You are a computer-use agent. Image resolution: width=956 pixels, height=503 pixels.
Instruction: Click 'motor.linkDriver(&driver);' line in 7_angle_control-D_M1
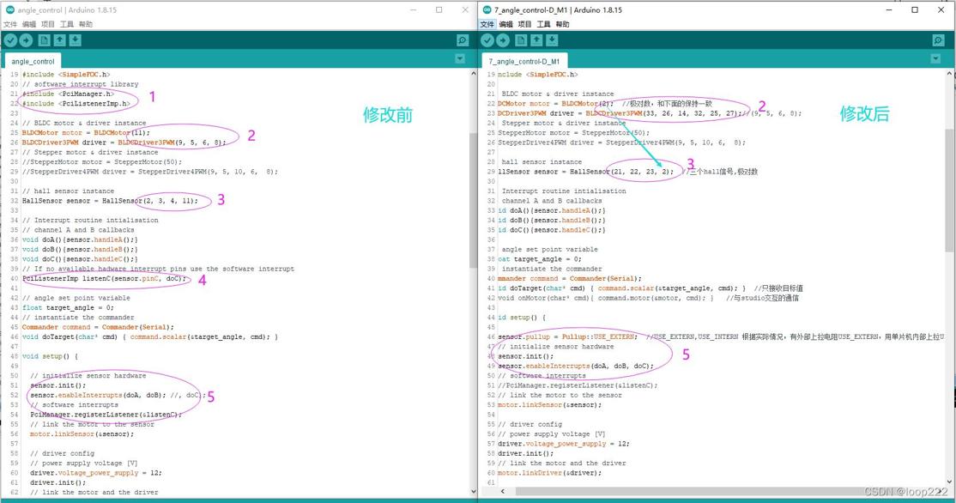(549, 473)
